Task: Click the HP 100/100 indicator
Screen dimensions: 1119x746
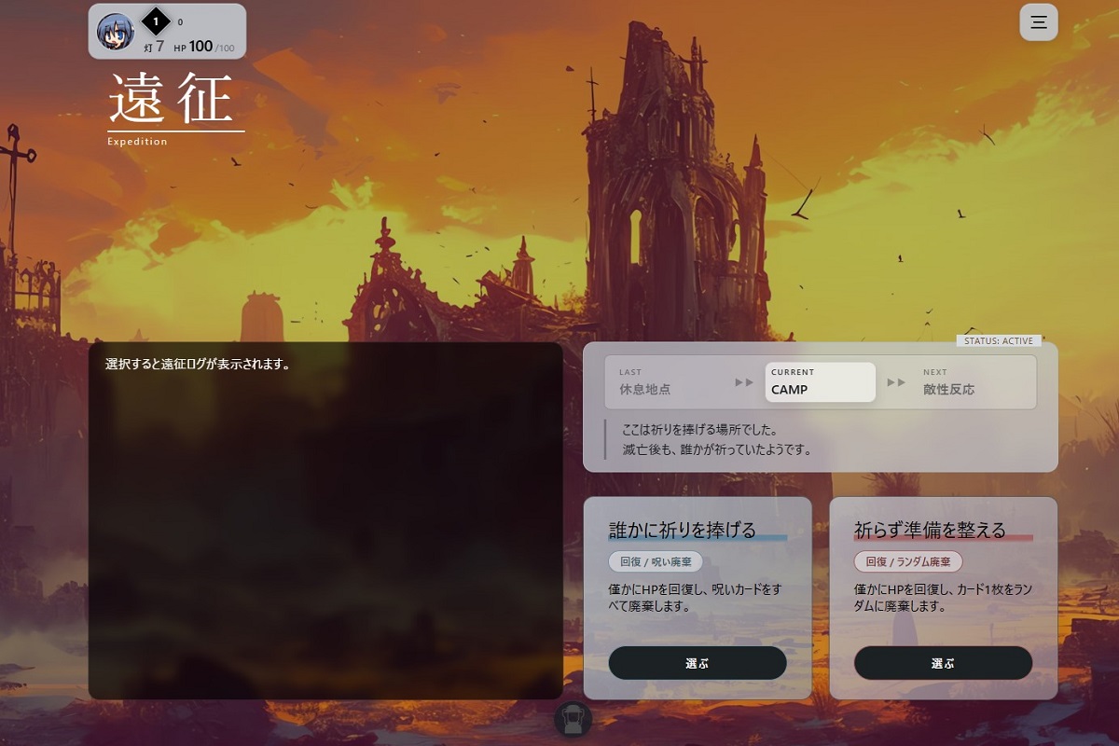Action: pyautogui.click(x=203, y=46)
